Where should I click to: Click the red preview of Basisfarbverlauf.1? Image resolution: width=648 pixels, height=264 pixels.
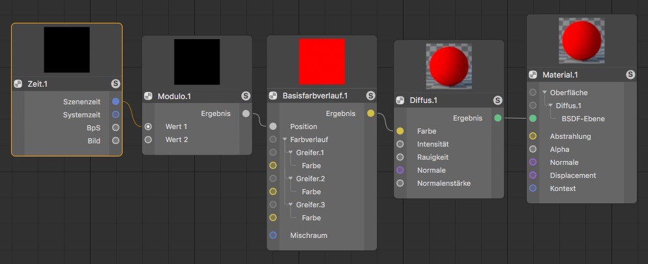point(322,61)
